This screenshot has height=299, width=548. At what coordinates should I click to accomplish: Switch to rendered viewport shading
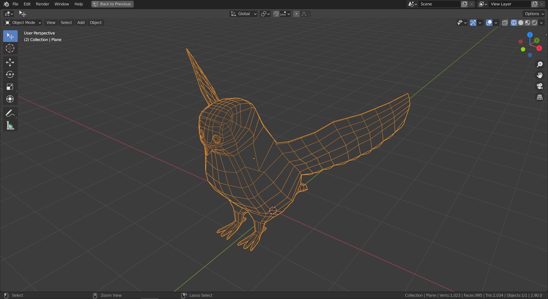pyautogui.click(x=534, y=23)
